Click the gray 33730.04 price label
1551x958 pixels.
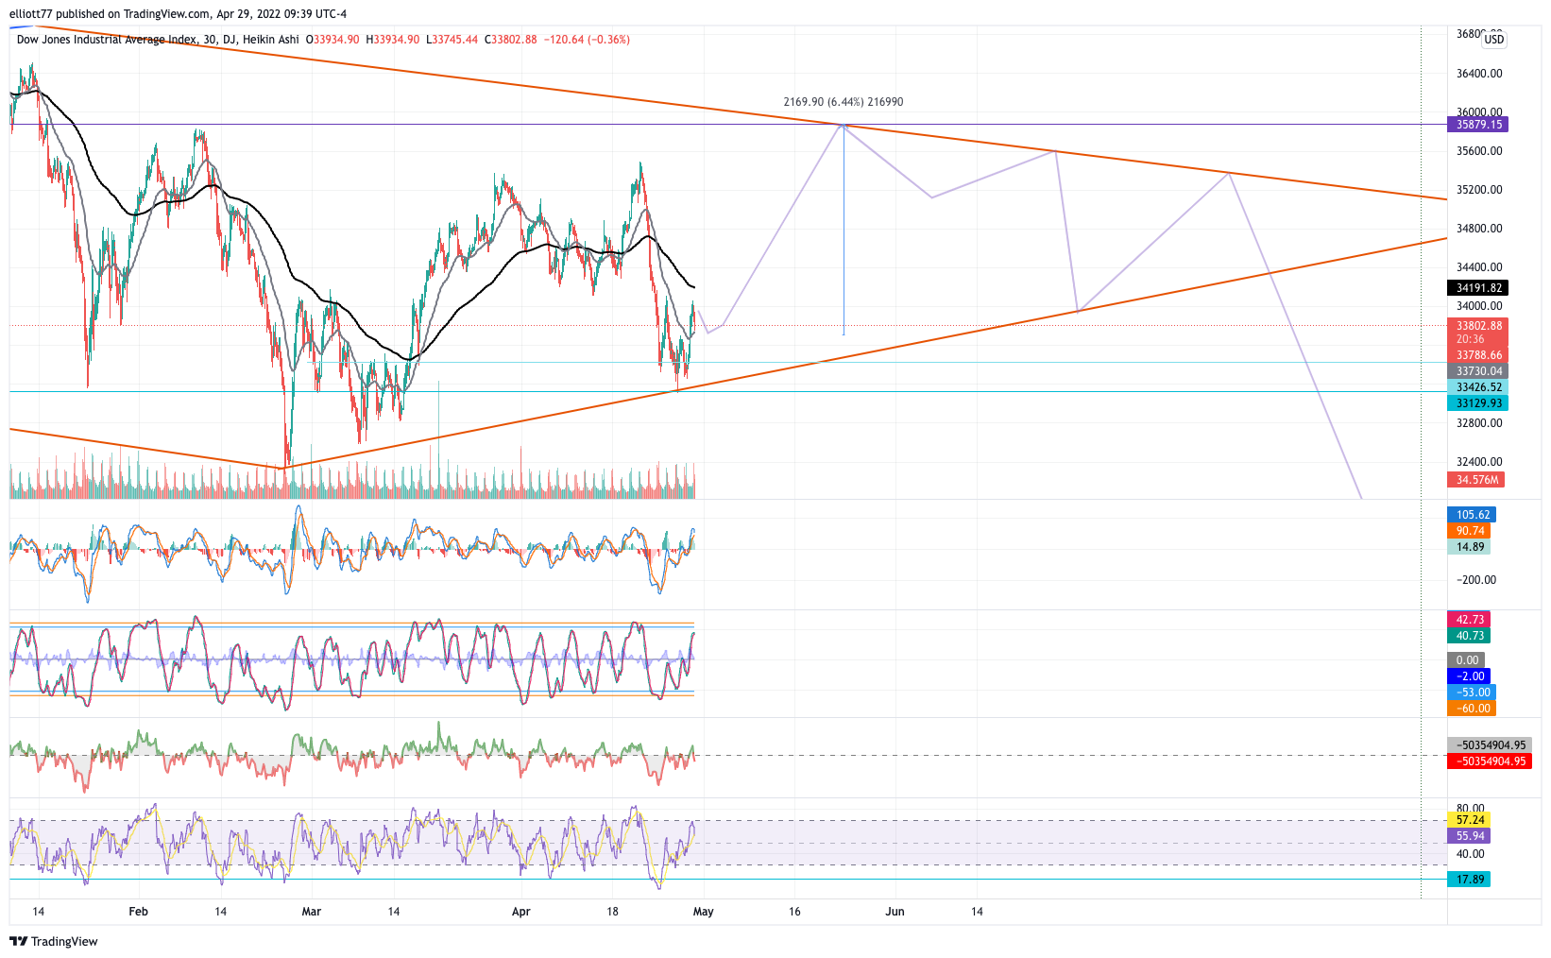pyautogui.click(x=1478, y=371)
